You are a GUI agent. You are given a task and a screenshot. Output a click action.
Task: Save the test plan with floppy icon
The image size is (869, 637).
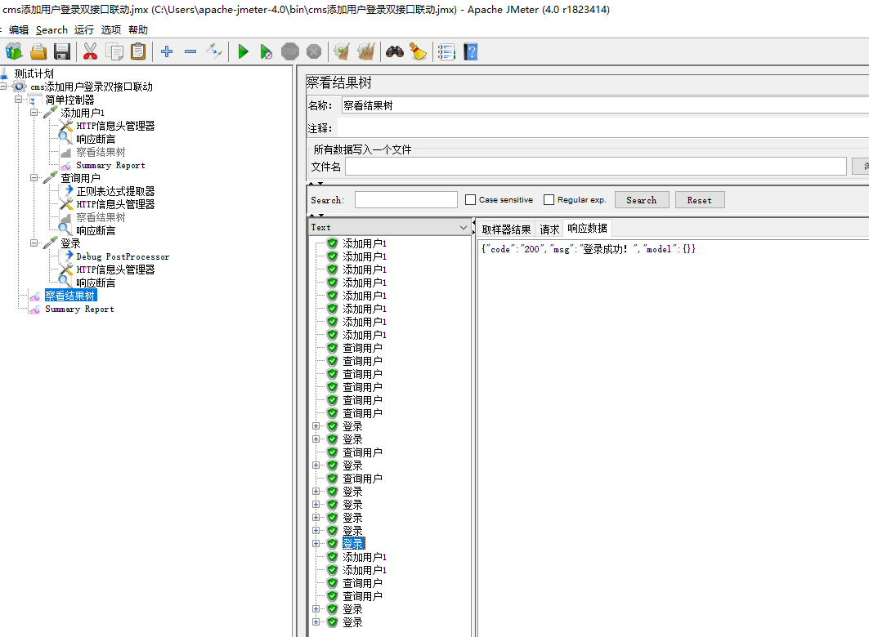(62, 51)
